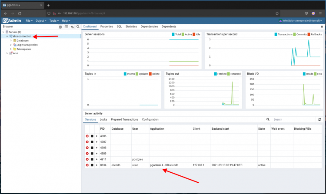Open the Tools menu
The image size is (326, 194).
coord(54,21)
